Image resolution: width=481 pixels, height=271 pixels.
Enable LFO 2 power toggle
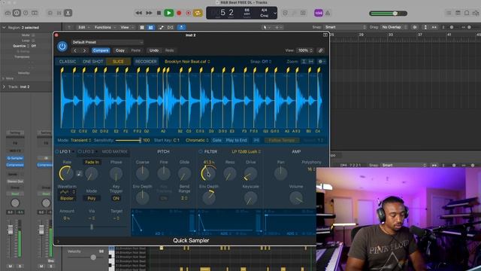[x=80, y=151]
